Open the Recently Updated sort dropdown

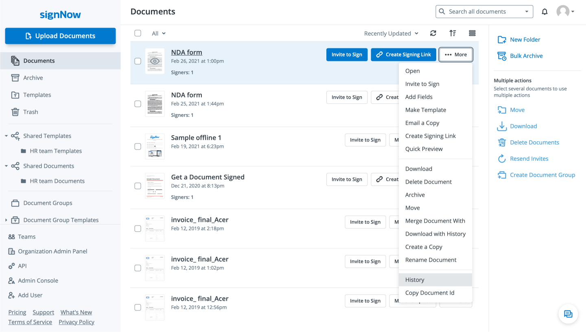391,33
